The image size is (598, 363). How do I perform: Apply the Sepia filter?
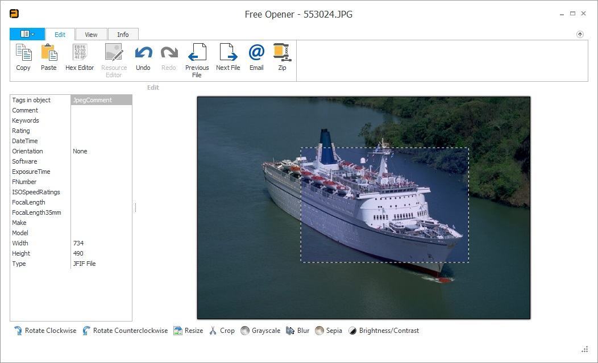click(329, 331)
